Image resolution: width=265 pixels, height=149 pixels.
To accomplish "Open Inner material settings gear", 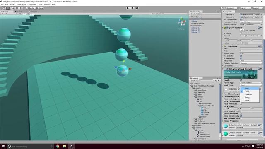I will pyautogui.click(x=261, y=132).
